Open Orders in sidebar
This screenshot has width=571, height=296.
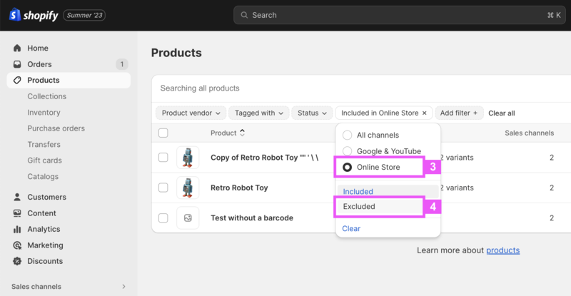[39, 64]
